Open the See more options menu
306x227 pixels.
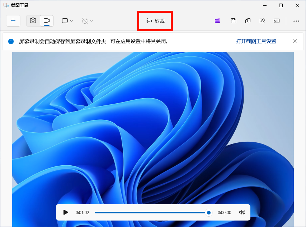tap(296, 21)
